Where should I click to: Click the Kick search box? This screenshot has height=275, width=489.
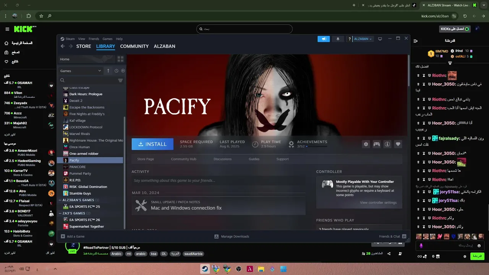coord(244,29)
